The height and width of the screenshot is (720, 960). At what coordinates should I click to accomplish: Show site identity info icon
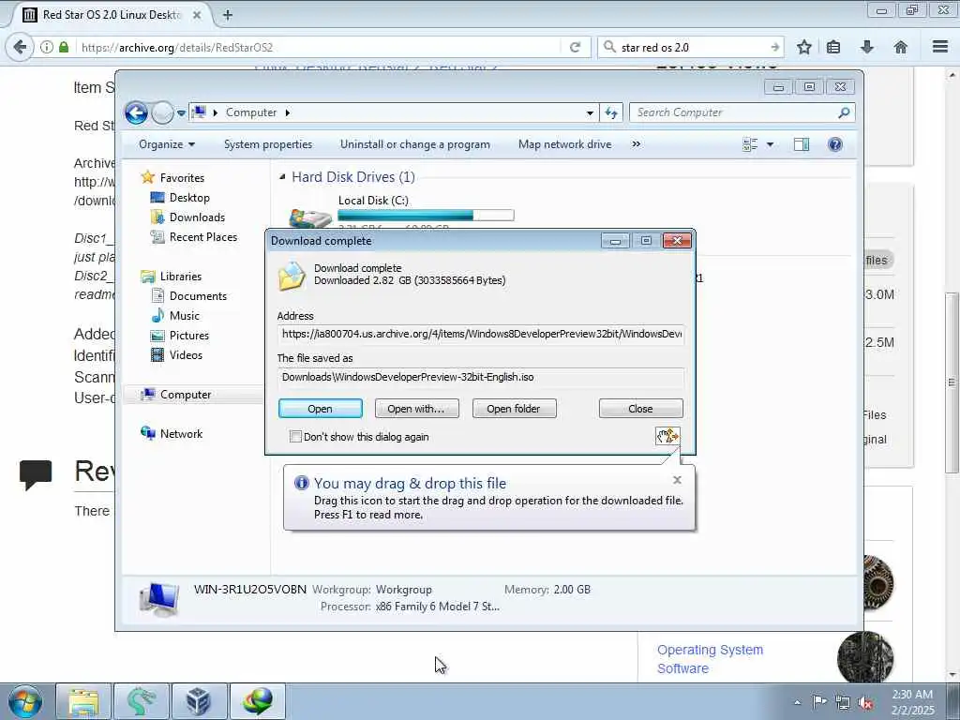coord(47,47)
